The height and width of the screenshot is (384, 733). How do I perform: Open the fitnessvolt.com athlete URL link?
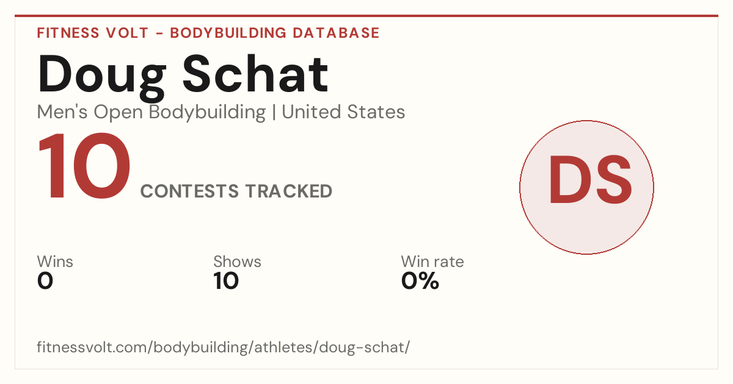pyautogui.click(x=224, y=347)
